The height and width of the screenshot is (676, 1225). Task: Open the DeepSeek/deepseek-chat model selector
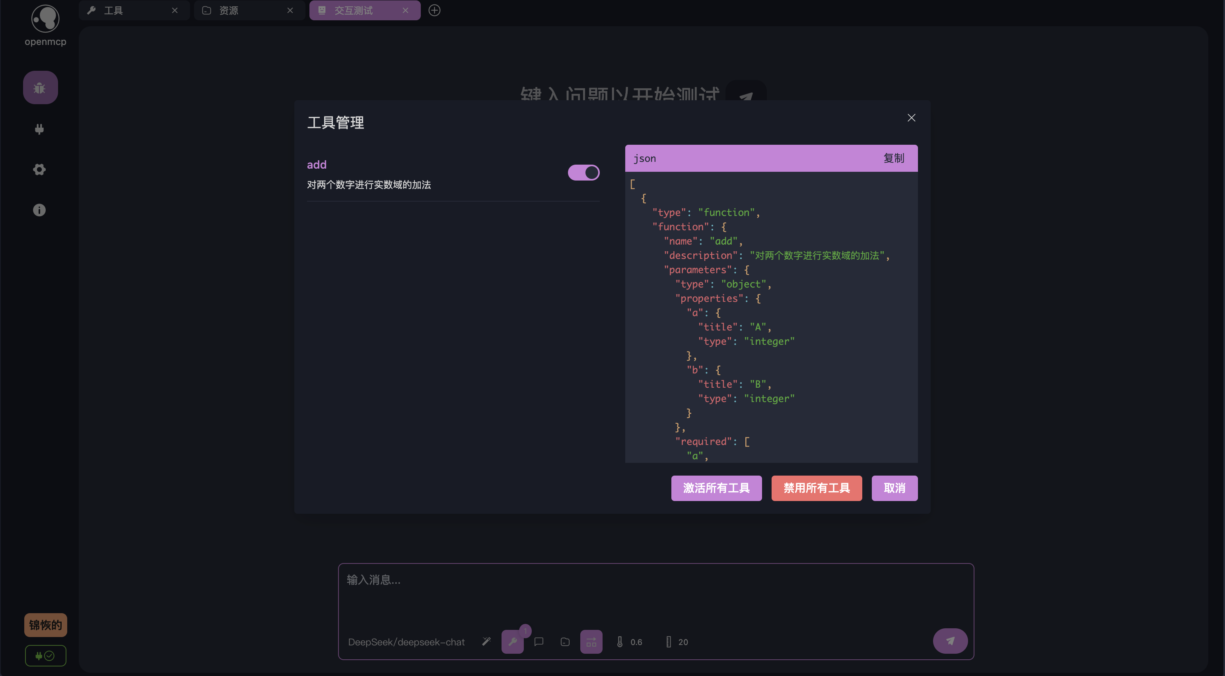click(x=406, y=642)
